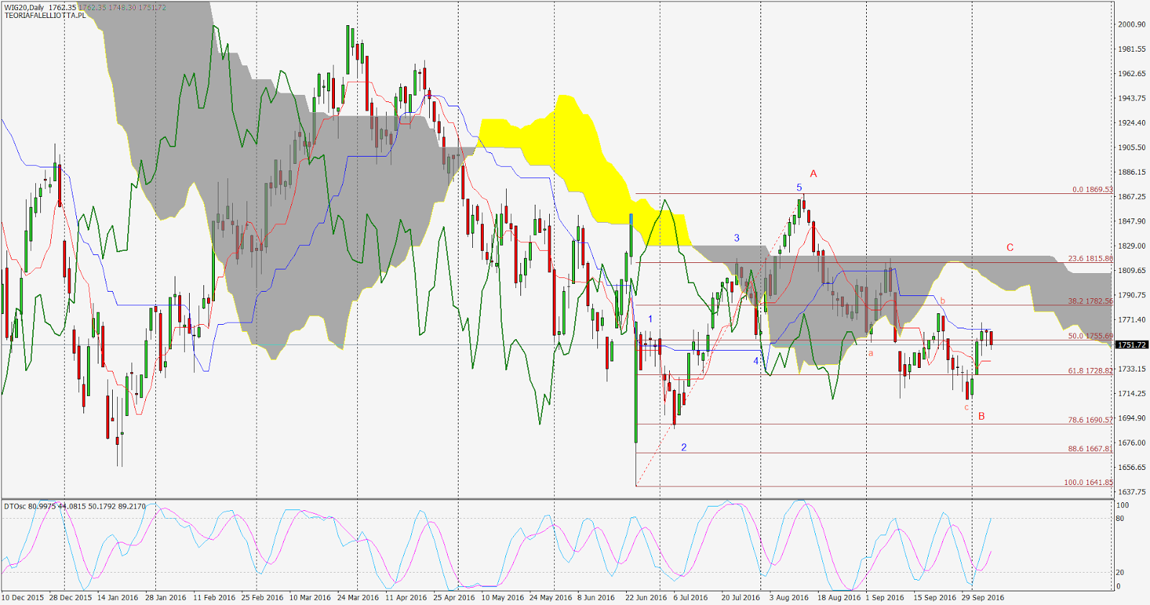Click price axis value 2000.90
The height and width of the screenshot is (605, 1150).
pos(1132,24)
